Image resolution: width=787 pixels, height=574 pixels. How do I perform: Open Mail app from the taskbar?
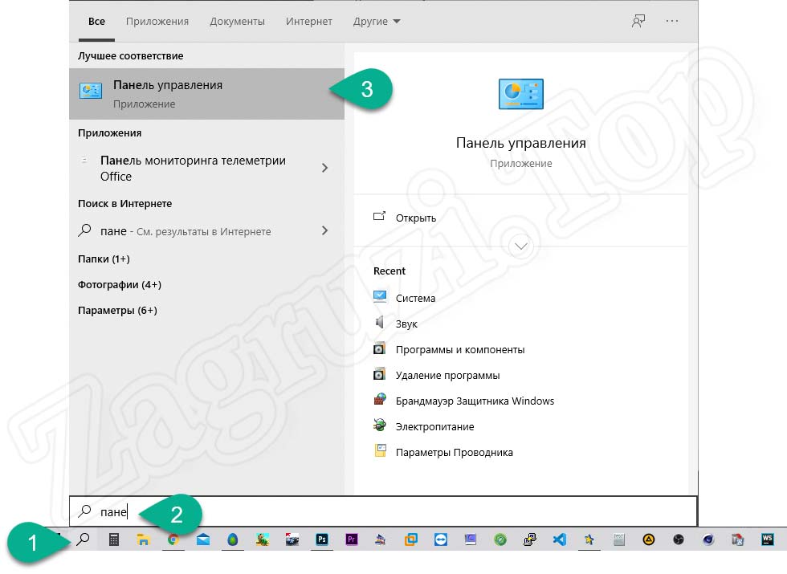(x=203, y=540)
